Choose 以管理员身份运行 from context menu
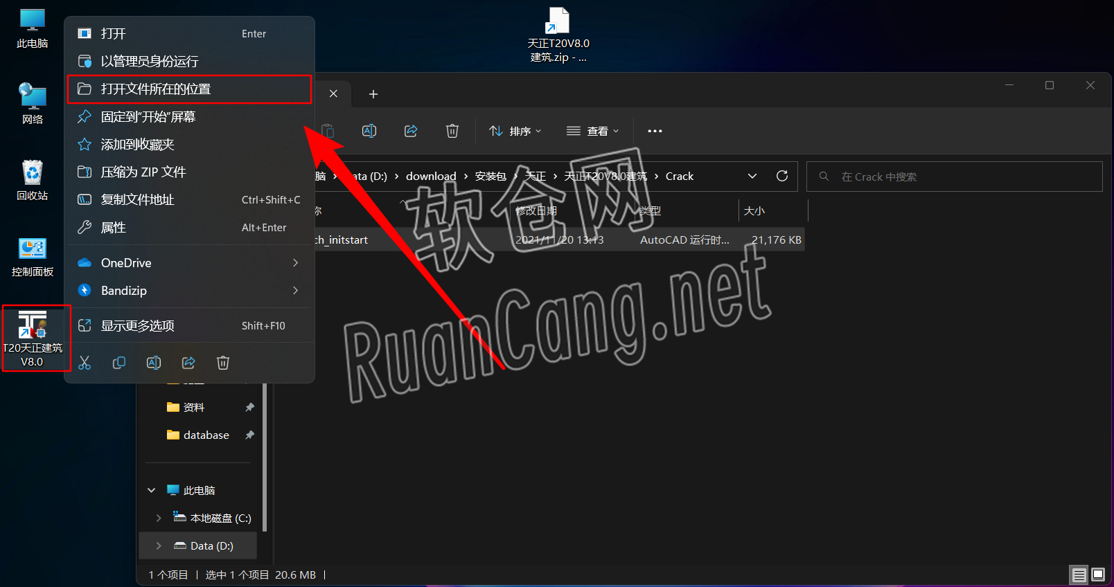Image resolution: width=1114 pixels, height=587 pixels. click(189, 61)
